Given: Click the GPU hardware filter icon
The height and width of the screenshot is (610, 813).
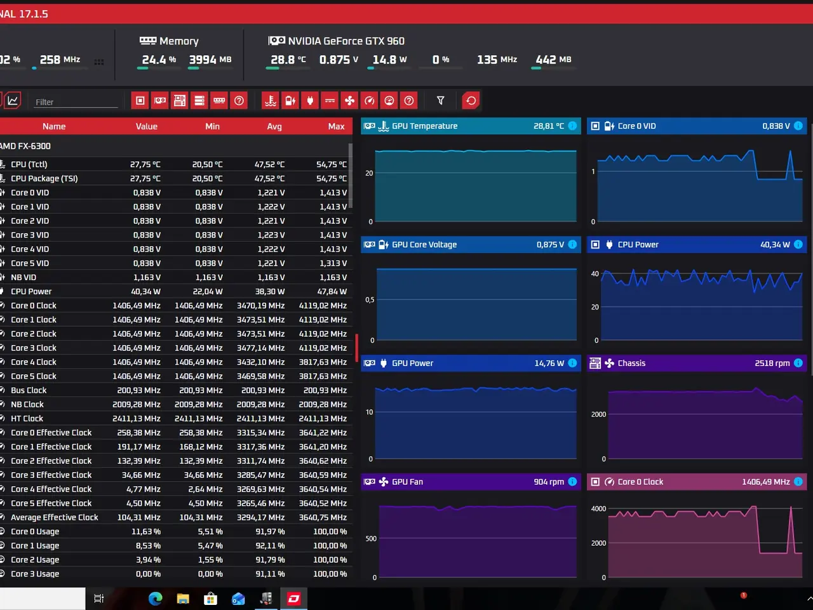Looking at the screenshot, I should point(160,100).
